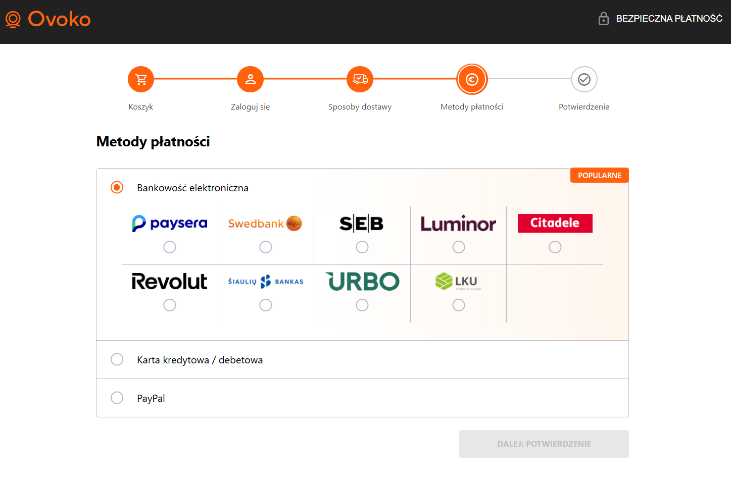Click the Potwierdzenie checkmark step icon
The width and height of the screenshot is (731, 485).
point(584,79)
